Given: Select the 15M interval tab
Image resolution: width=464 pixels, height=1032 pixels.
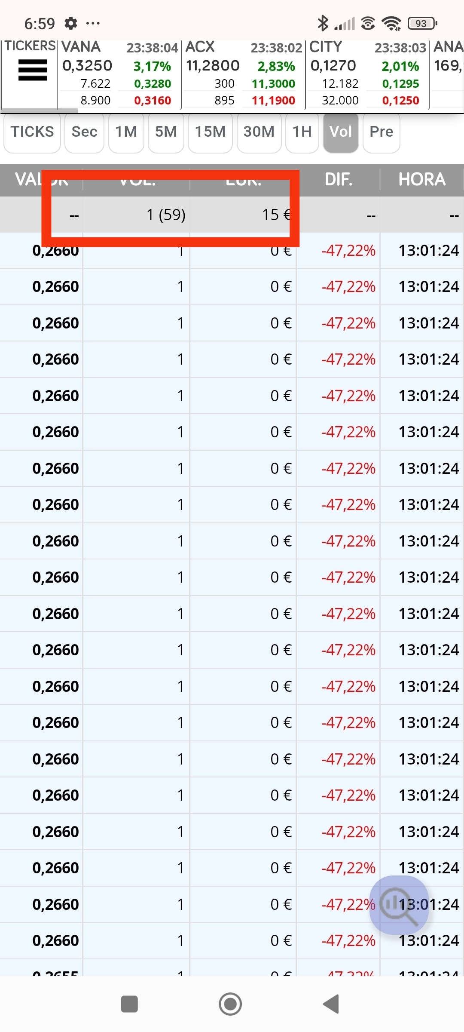Looking at the screenshot, I should (x=210, y=132).
